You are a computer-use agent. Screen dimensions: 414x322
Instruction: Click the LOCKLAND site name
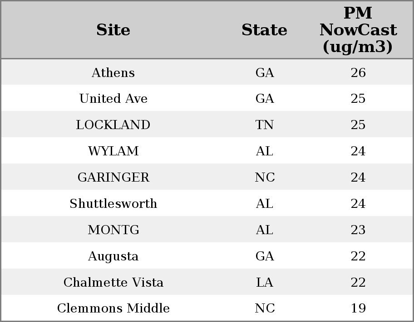[113, 125]
